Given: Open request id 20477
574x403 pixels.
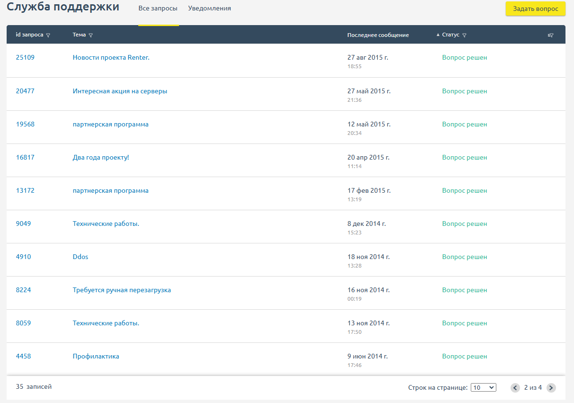Looking at the screenshot, I should (25, 91).
